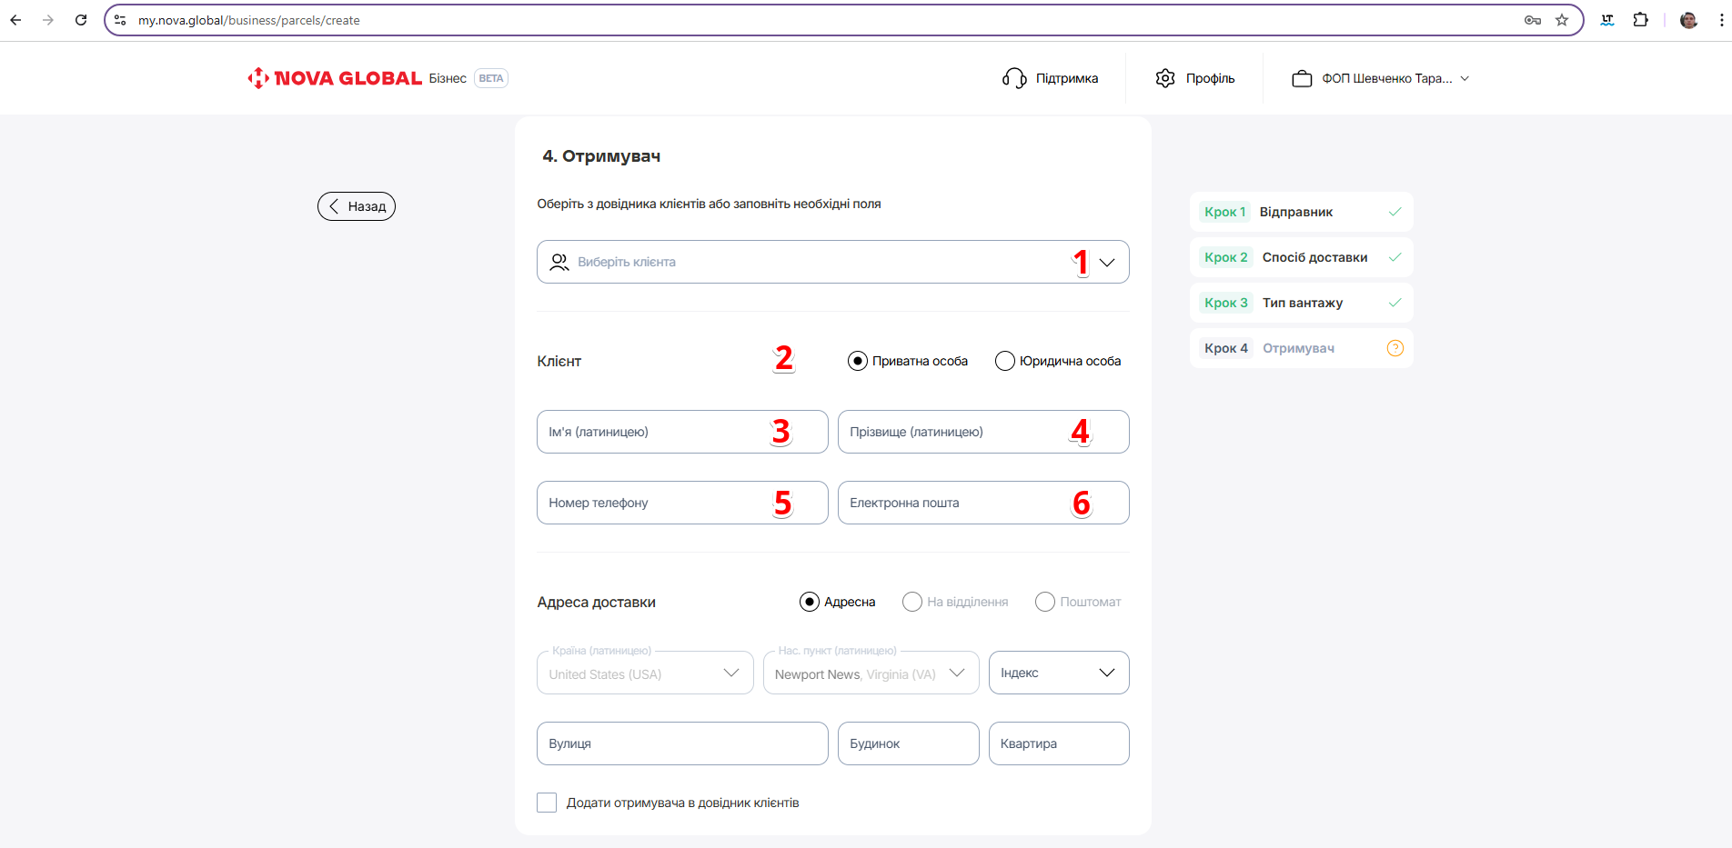Viewport: 1732px width, 848px height.
Task: Bookmark this page with the star icon
Action: (x=1562, y=20)
